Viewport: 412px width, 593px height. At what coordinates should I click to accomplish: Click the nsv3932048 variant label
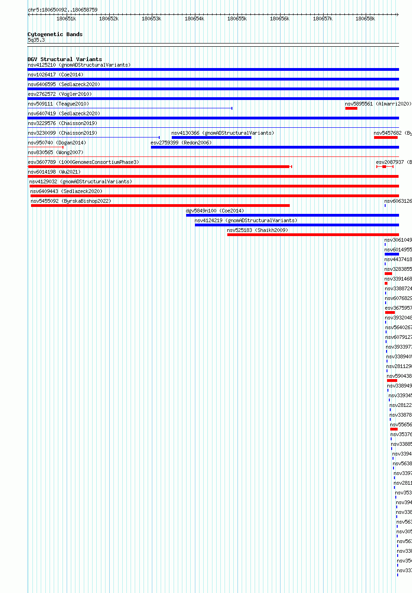point(399,318)
